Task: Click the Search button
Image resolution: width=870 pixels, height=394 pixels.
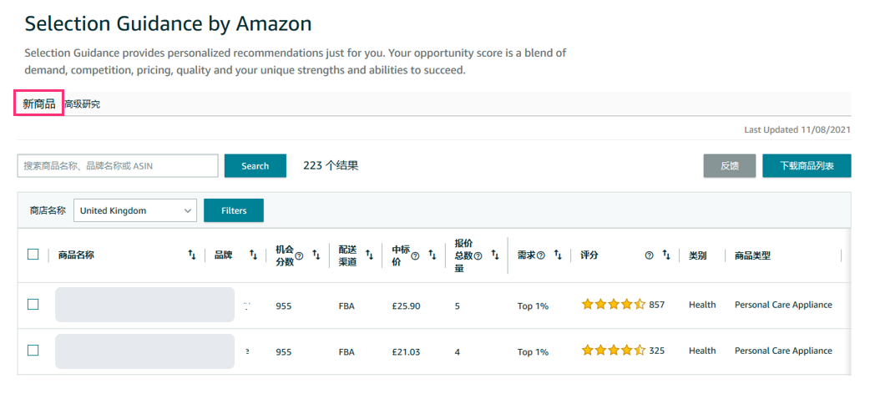Action: (x=255, y=166)
